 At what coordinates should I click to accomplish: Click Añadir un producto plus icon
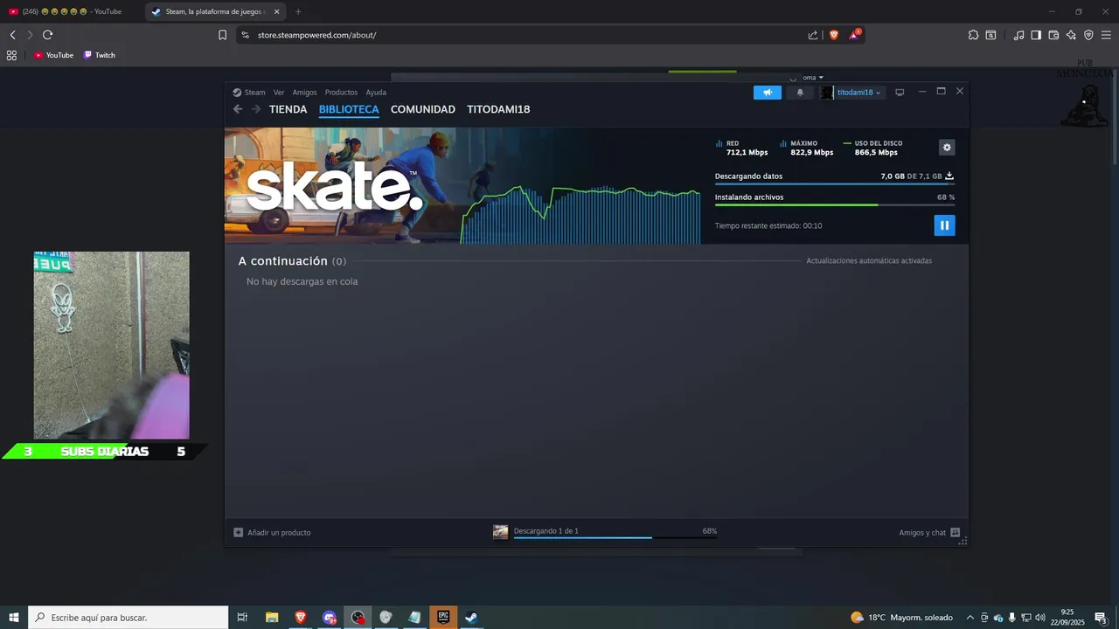[x=238, y=532]
